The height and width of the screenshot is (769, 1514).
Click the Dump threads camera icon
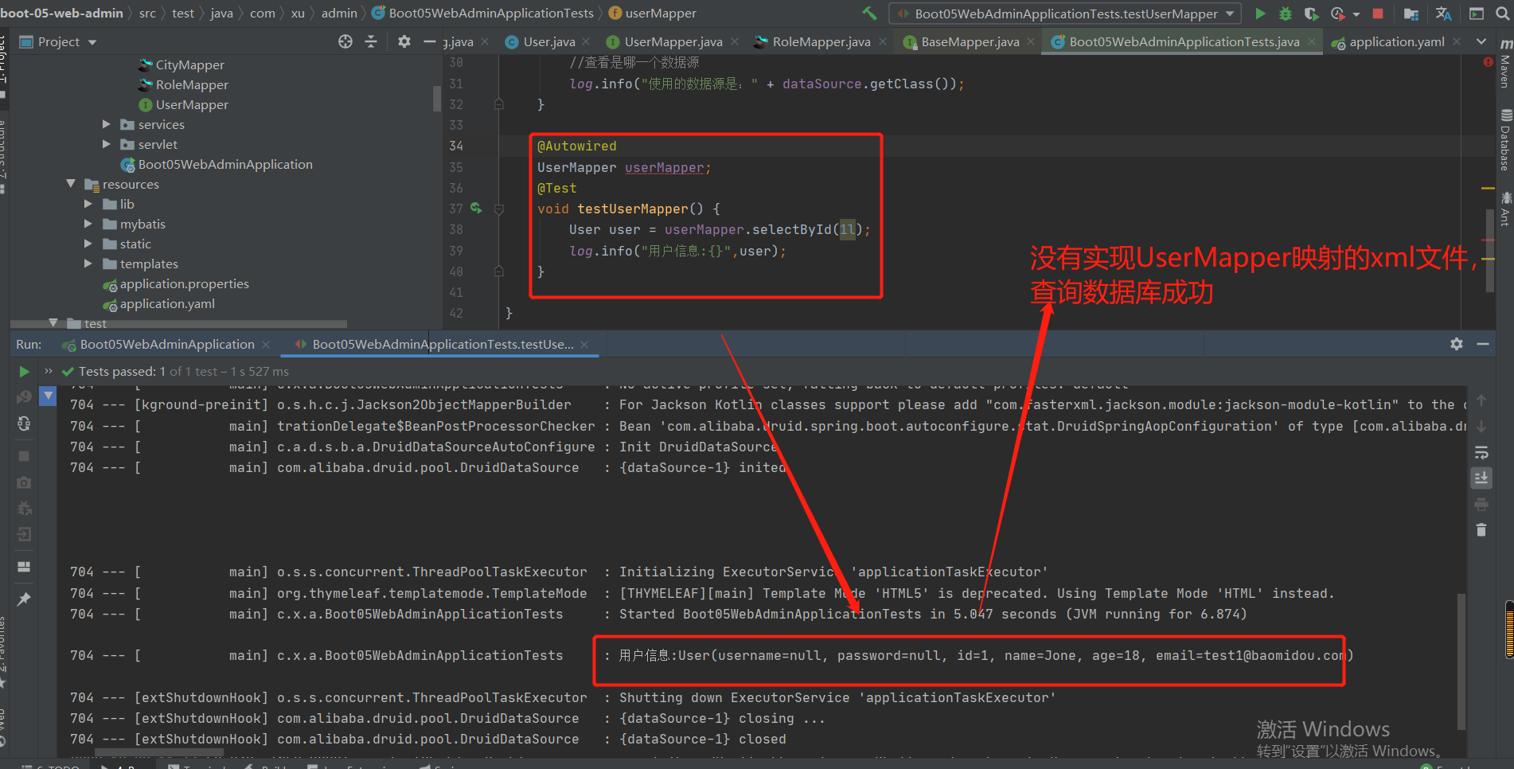[x=24, y=482]
